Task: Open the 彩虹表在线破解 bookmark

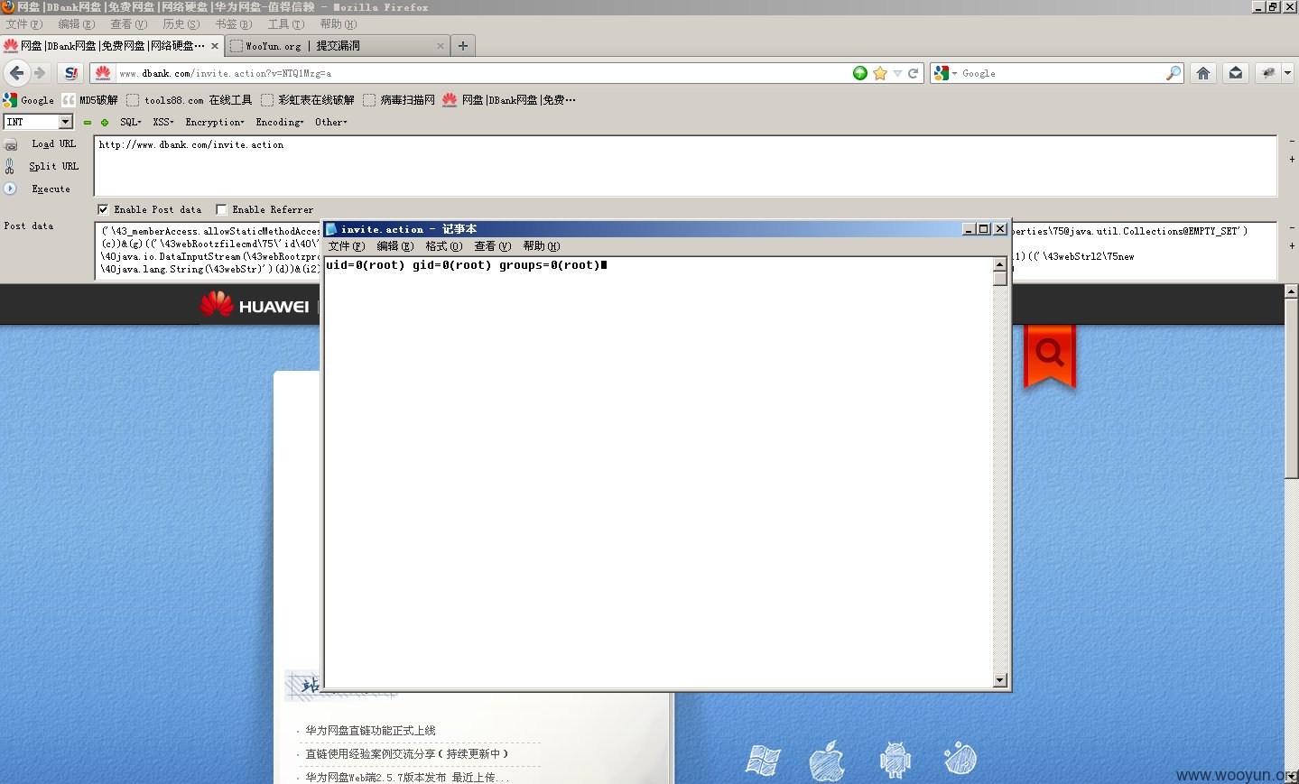Action: point(308,100)
